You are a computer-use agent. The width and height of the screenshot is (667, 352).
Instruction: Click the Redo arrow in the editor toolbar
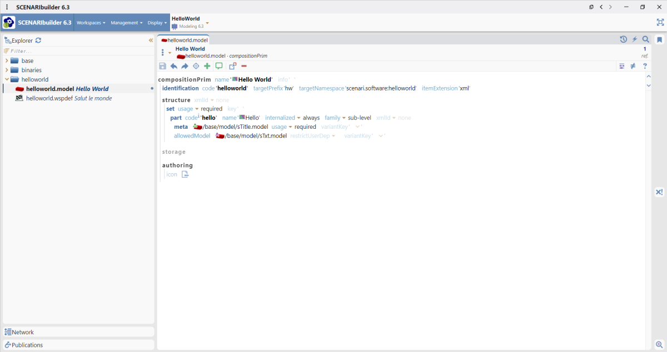(x=185, y=66)
